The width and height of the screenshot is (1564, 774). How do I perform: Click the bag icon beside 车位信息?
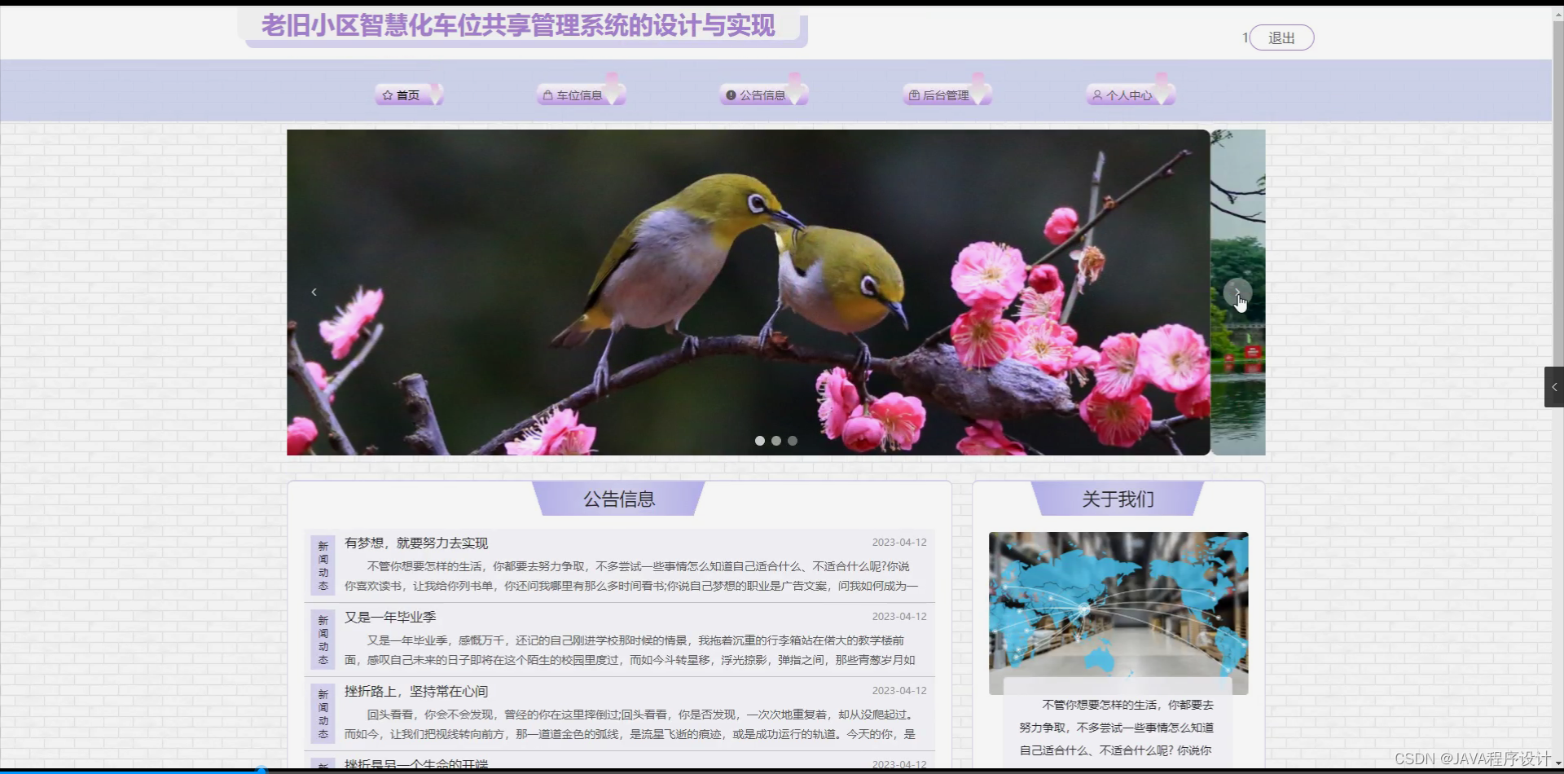(x=548, y=95)
